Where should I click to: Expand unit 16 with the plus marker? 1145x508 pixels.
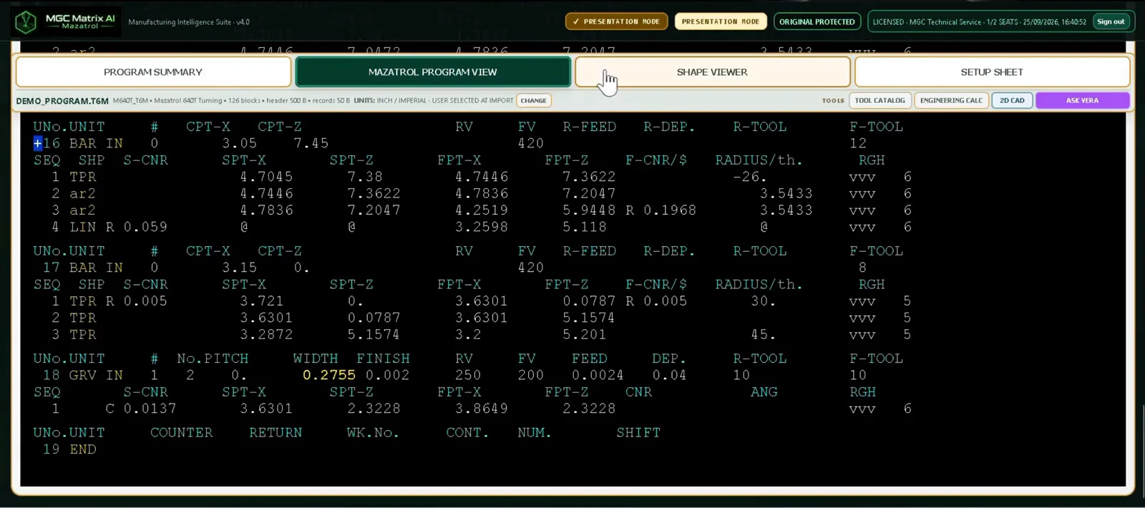click(38, 143)
